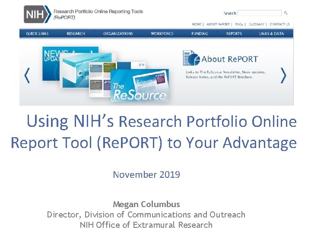Open the FUNDING menu

click(x=200, y=34)
